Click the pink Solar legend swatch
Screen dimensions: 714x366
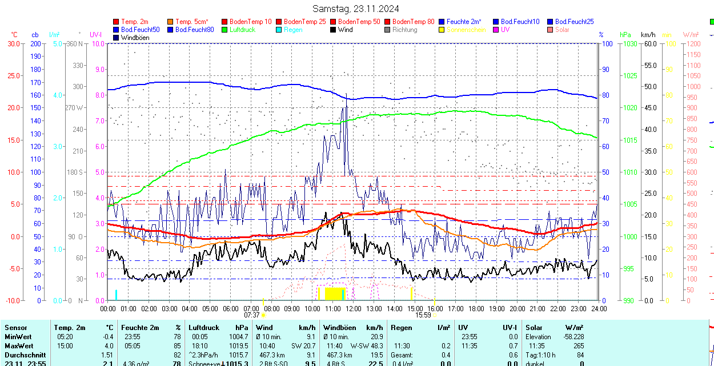pos(551,30)
